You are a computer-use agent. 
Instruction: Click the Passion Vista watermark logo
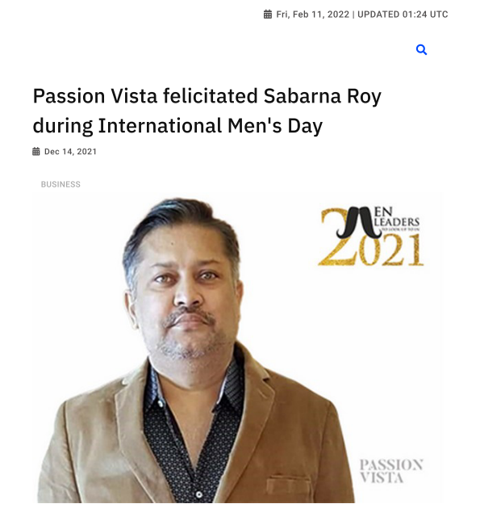391,471
